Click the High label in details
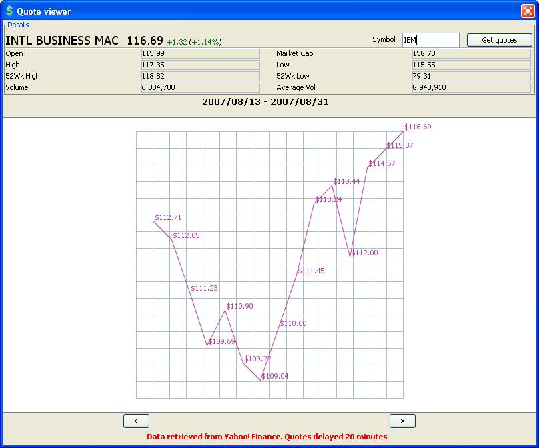Screen dimensions: 539x448 pos(13,65)
